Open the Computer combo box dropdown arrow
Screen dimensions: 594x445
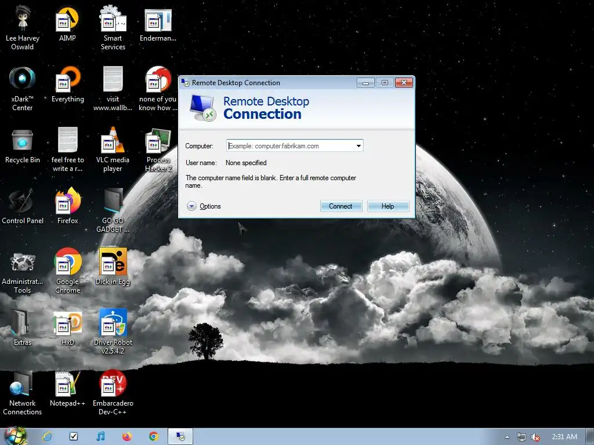pos(358,145)
